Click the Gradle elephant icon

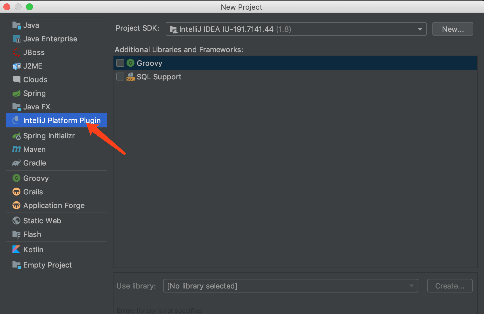coord(17,163)
